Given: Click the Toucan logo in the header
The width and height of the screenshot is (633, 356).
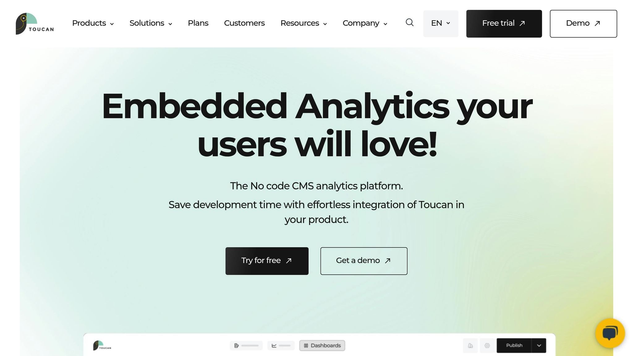Looking at the screenshot, I should point(35,23).
